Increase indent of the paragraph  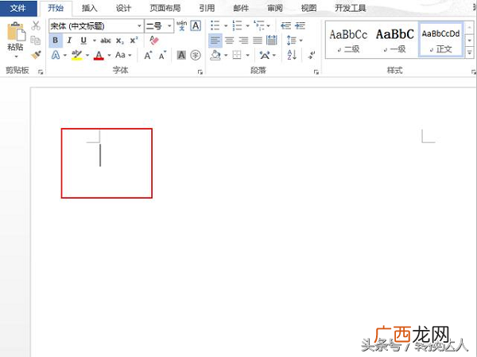tap(300, 25)
